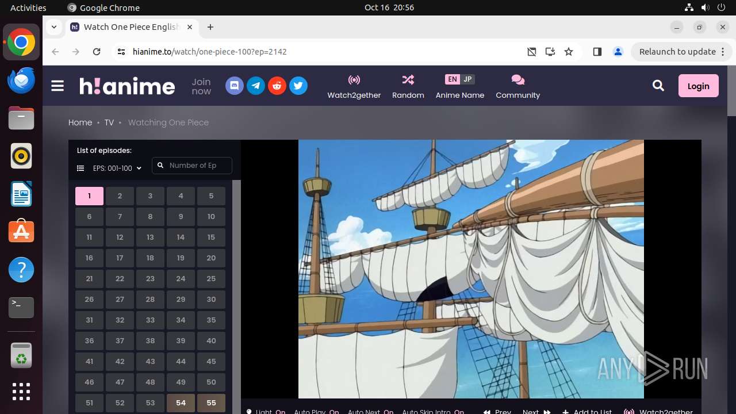Image resolution: width=736 pixels, height=414 pixels.
Task: Click the install app icon in address bar
Action: click(x=550, y=52)
